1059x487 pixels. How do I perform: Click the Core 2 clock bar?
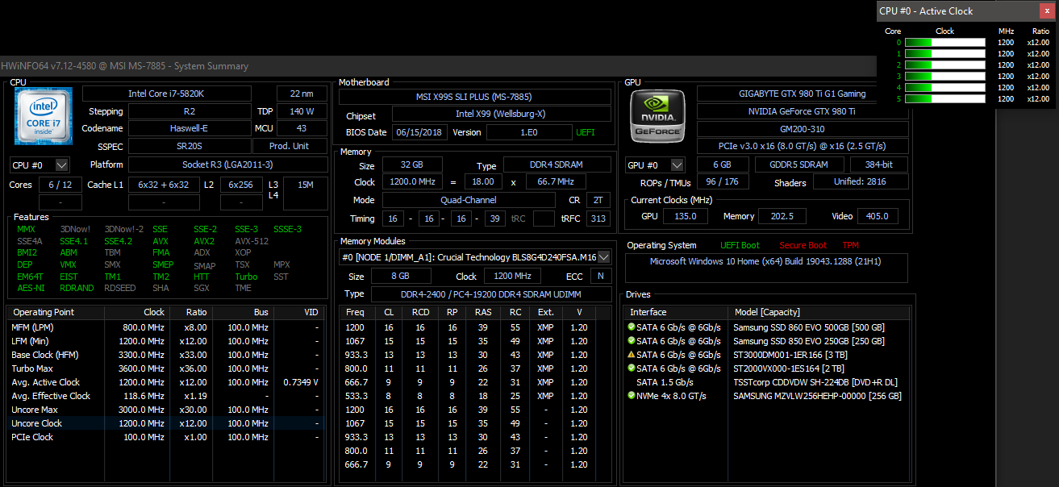pos(944,65)
